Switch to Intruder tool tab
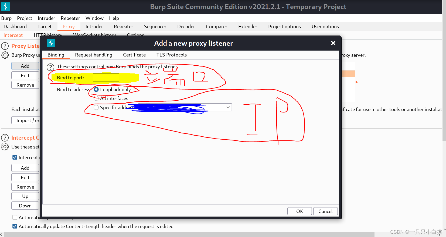Viewport: 446px width, 237px height. tap(94, 27)
